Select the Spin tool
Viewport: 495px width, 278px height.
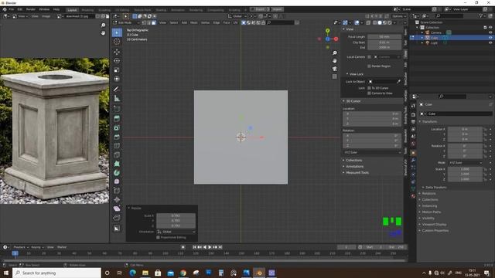coord(117,173)
